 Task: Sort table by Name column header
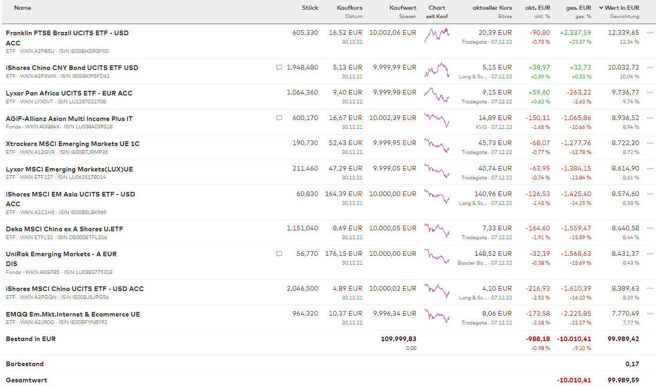tap(23, 8)
